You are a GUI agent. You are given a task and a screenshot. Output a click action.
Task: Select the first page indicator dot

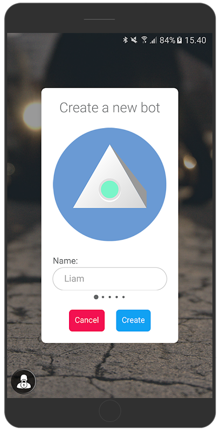click(96, 297)
